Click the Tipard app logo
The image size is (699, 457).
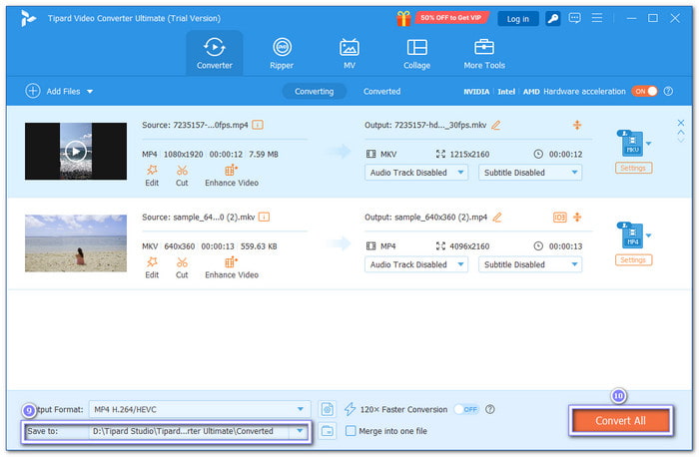pyautogui.click(x=28, y=18)
